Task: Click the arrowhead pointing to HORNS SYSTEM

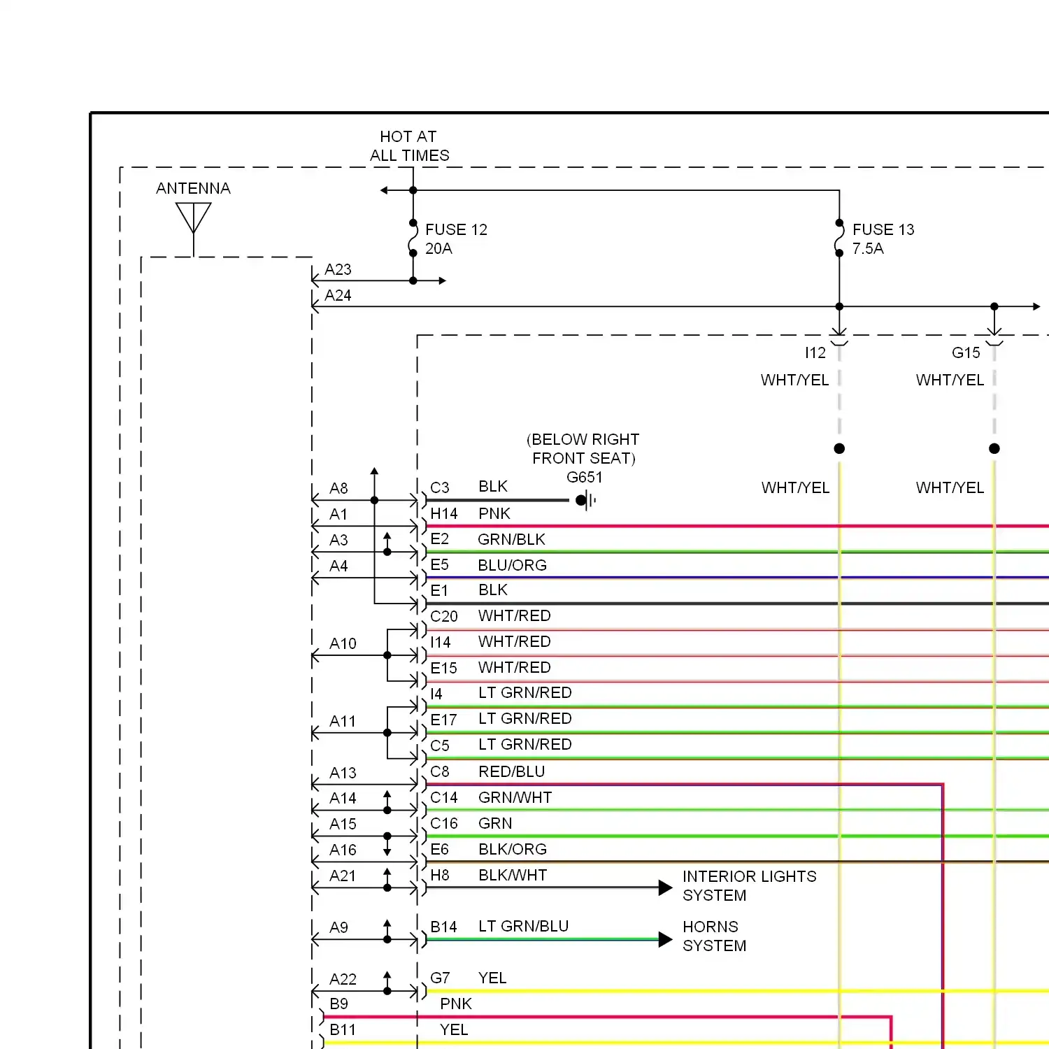Action: pos(666,940)
